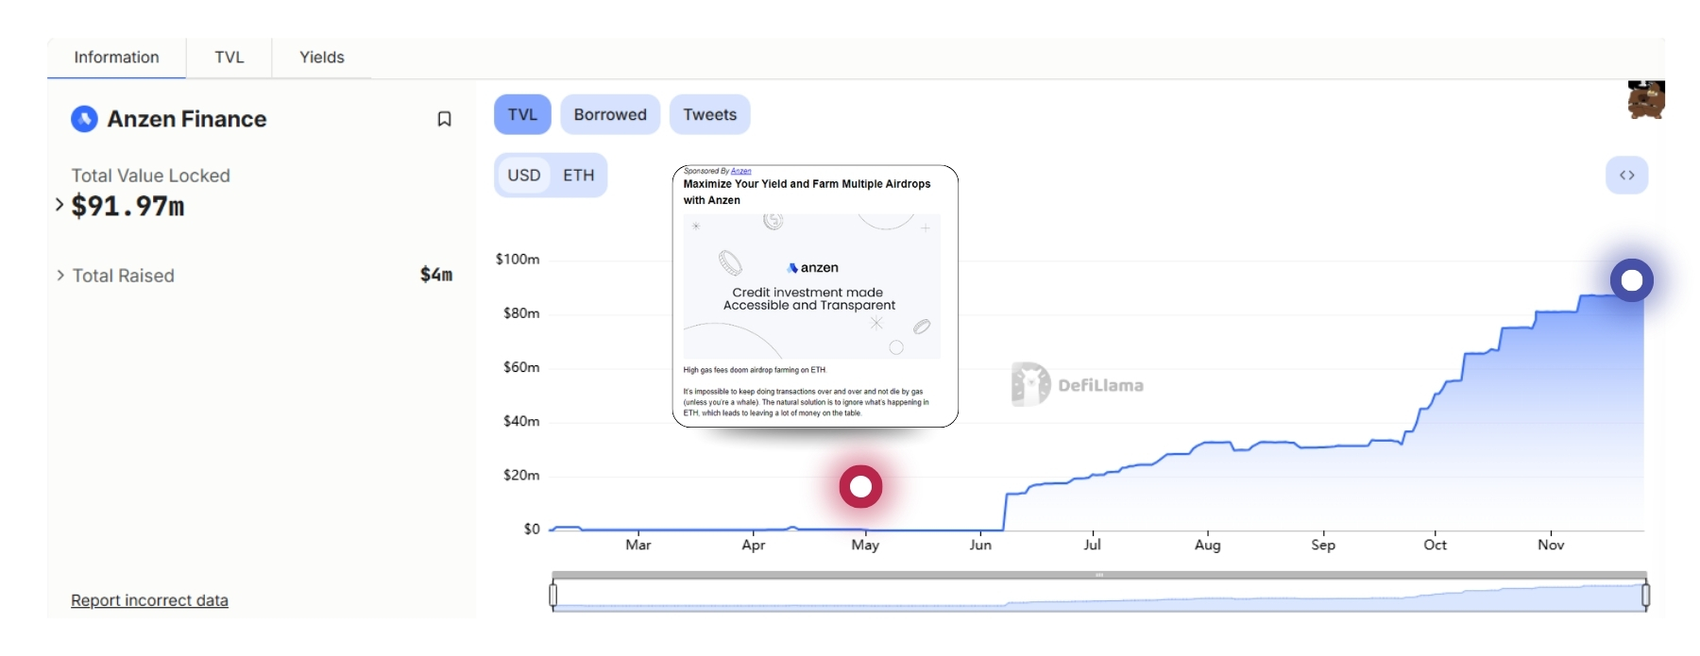Click the red event marker near May

click(x=860, y=486)
